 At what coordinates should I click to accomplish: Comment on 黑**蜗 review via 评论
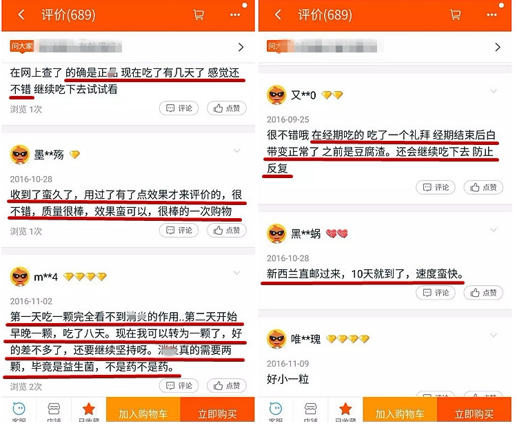(x=436, y=293)
